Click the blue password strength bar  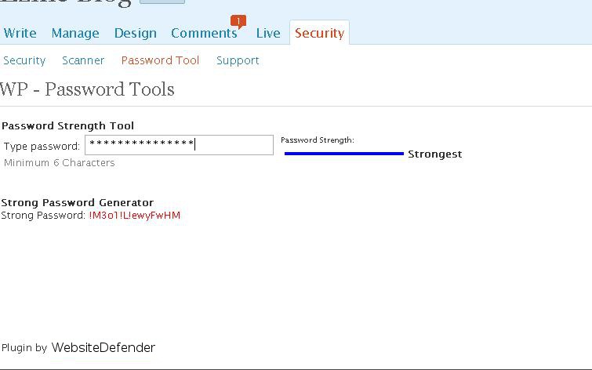(344, 154)
